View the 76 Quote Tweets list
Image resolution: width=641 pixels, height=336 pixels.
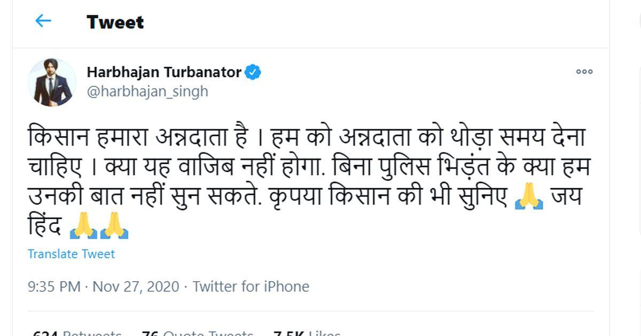point(197,333)
